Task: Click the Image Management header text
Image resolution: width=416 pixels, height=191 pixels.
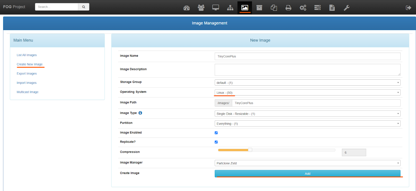Action: tap(210, 23)
